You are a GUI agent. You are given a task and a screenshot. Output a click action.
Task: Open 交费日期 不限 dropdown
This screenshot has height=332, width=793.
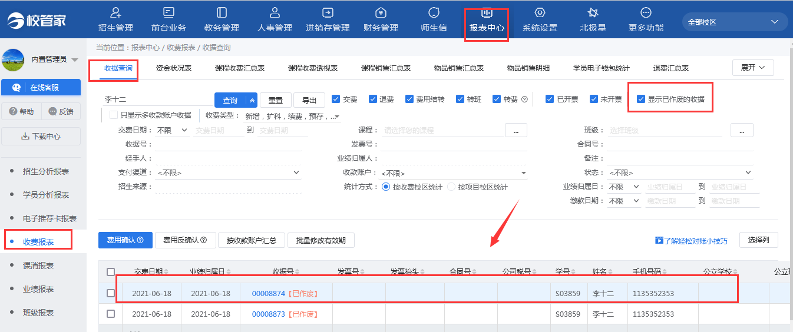[172, 130]
